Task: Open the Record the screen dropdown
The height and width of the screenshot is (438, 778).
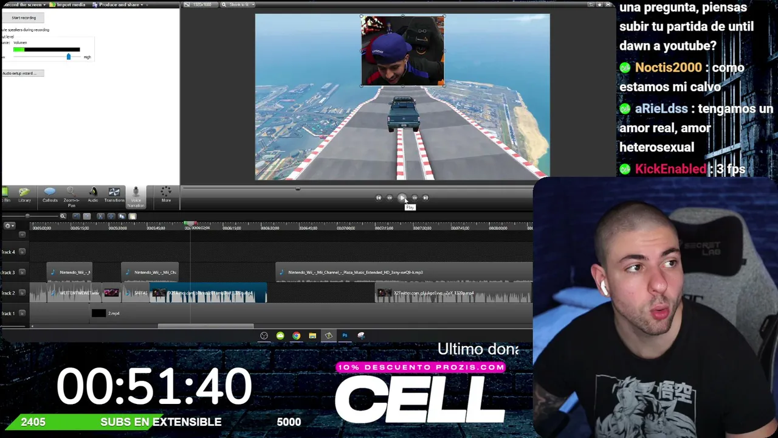Action: 24,5
